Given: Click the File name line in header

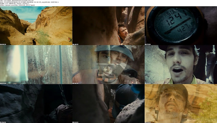Looking at the screenshot, I should (x=17, y=1).
